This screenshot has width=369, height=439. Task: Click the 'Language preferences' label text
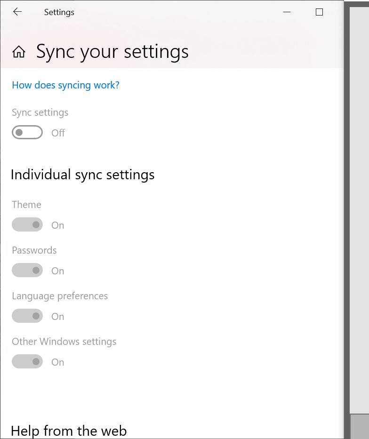tap(60, 296)
